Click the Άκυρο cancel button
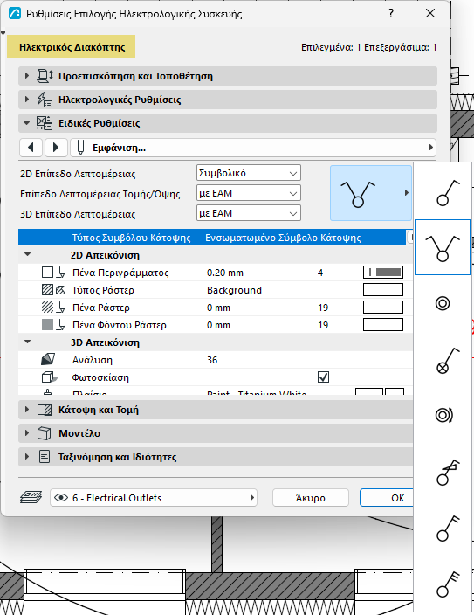The width and height of the screenshot is (474, 615). (311, 498)
